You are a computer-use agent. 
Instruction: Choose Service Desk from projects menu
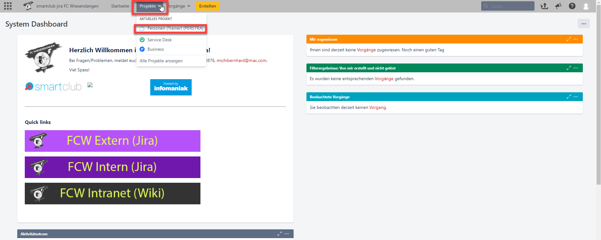[x=159, y=40]
